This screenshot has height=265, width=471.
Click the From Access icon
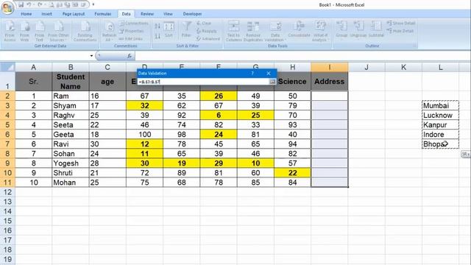[10, 31]
